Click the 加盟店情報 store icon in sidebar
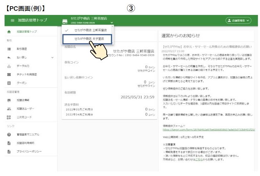The image size is (260, 176). pyautogui.click(x=9, y=100)
